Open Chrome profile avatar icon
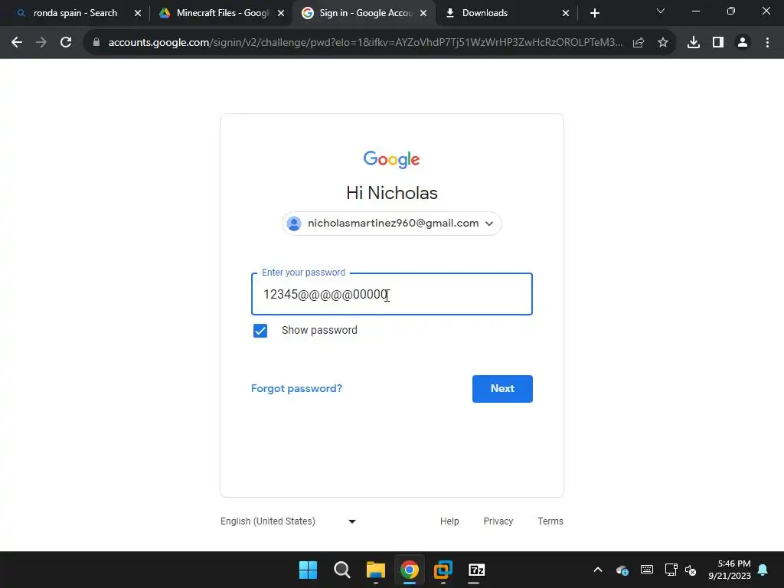Image resolution: width=784 pixels, height=588 pixels. pyautogui.click(x=743, y=43)
